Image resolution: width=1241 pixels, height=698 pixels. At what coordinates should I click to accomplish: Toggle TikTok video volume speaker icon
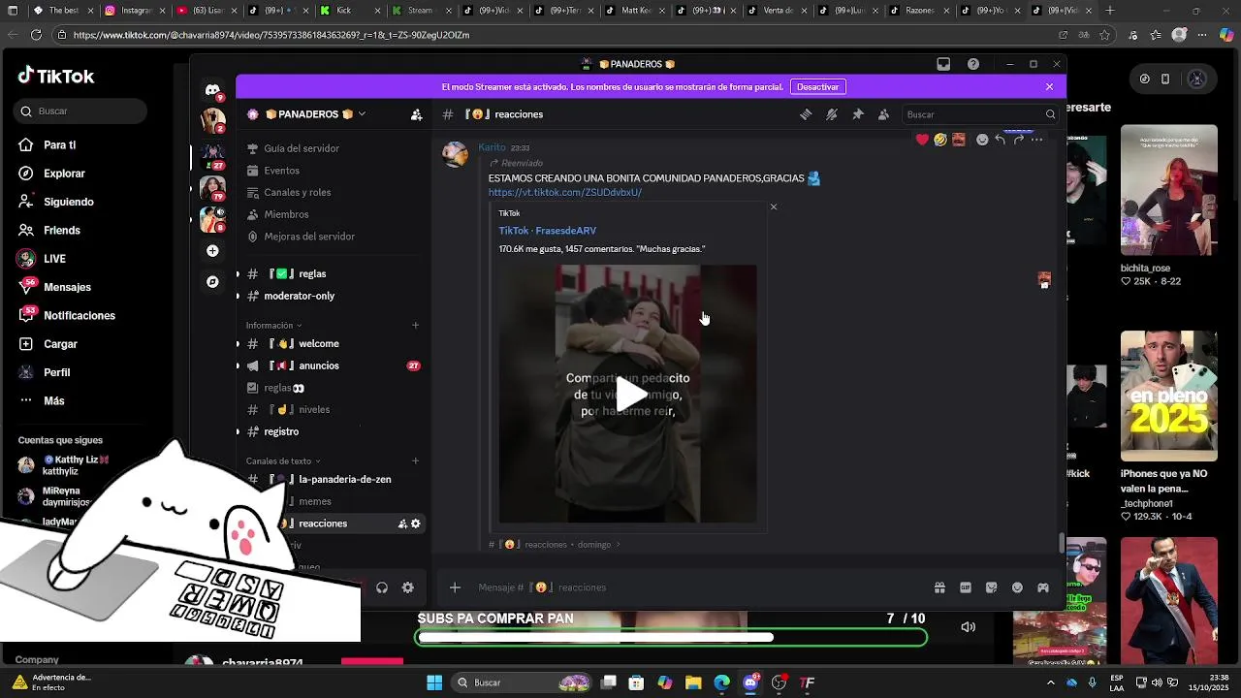click(x=968, y=627)
